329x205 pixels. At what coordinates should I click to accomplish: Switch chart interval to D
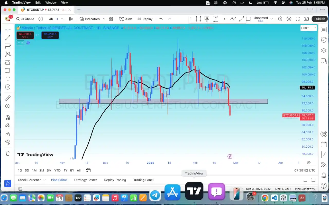pos(57,19)
